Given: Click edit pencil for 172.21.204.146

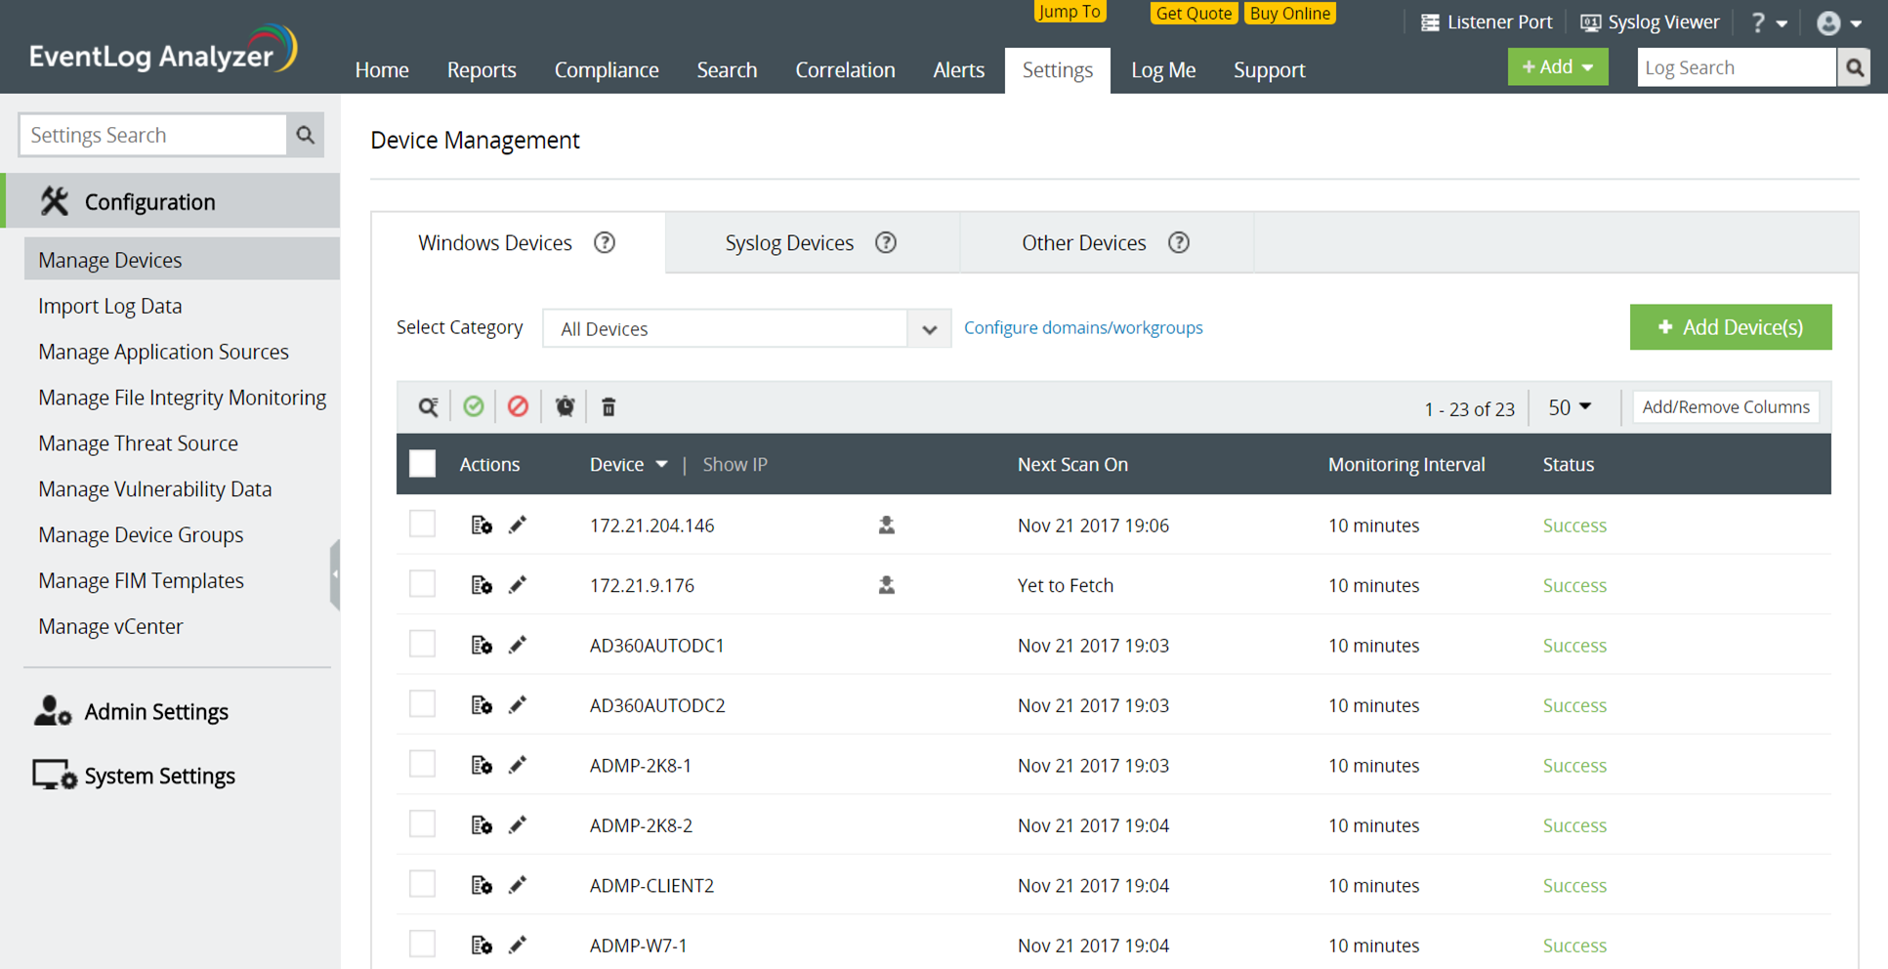Looking at the screenshot, I should [518, 526].
